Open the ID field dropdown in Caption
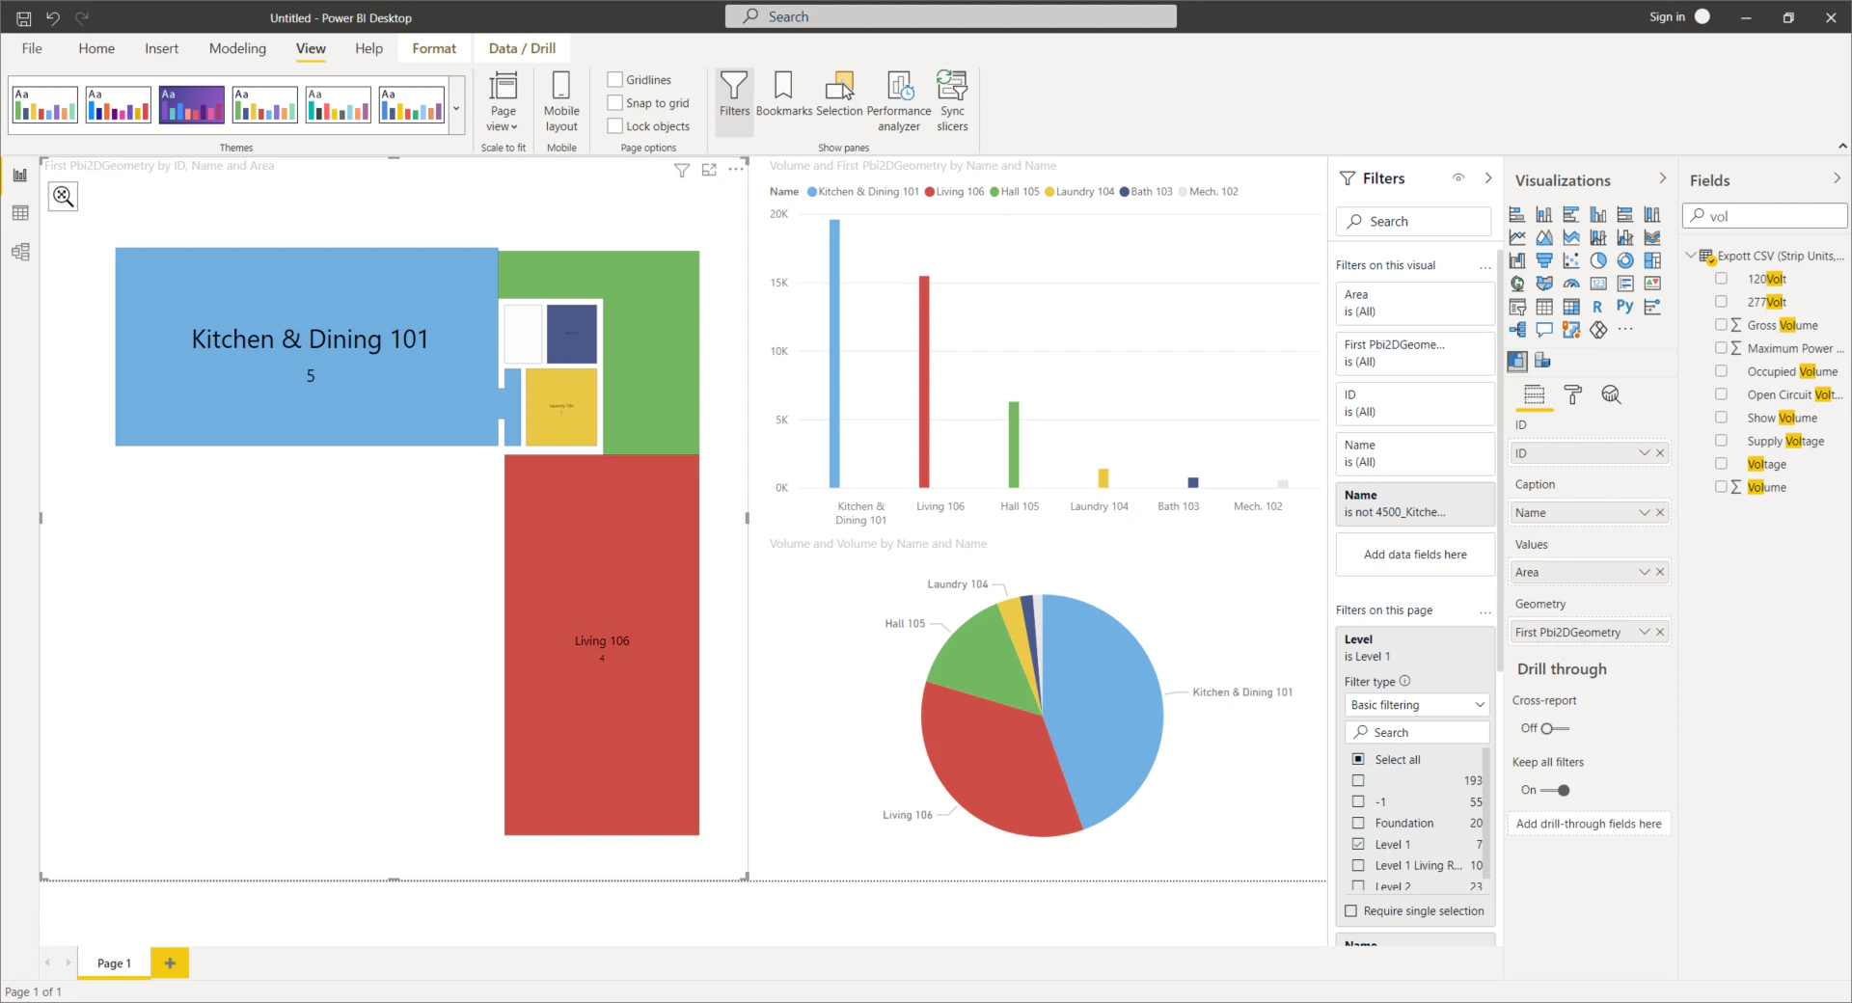Screen dimensions: 1852x1003 point(1646,452)
